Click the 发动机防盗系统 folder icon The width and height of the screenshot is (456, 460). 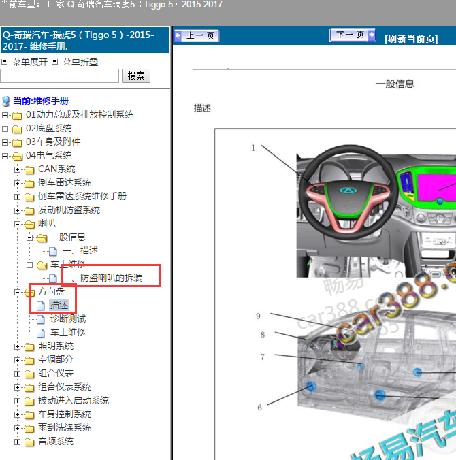[29, 211]
